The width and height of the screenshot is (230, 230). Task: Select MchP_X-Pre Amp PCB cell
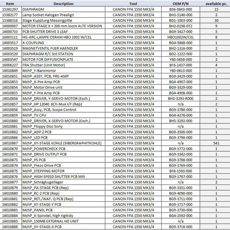(63, 82)
